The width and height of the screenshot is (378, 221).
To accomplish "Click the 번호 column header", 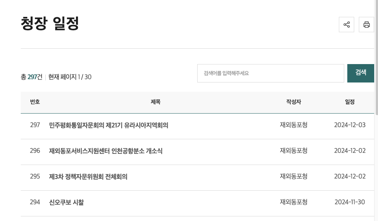I will tap(35, 102).
